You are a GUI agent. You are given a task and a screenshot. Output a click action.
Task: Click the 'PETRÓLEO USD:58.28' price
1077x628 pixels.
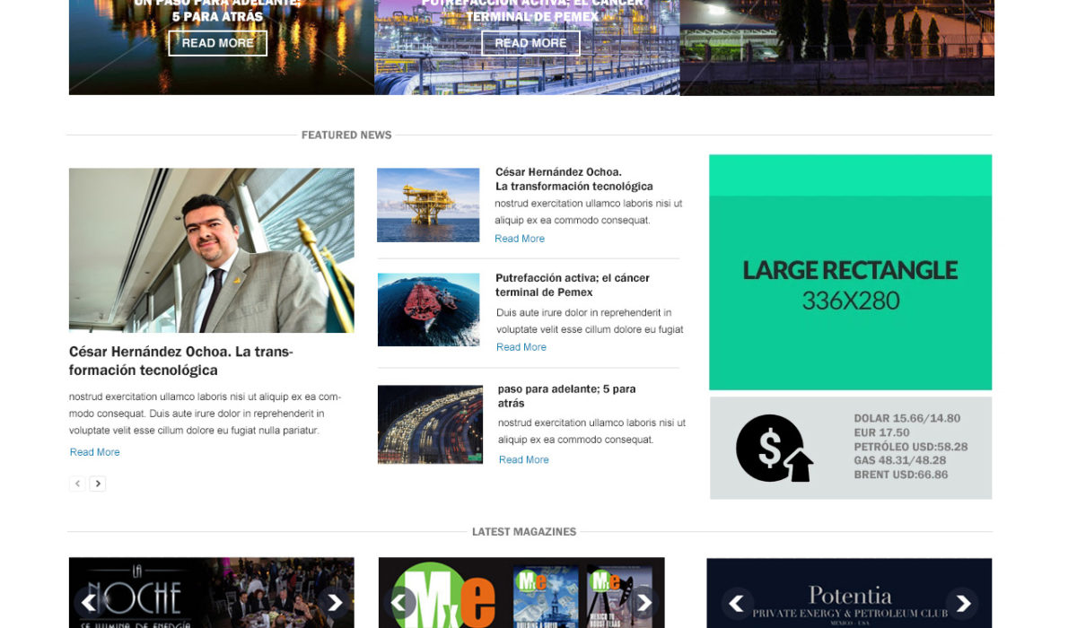pos(911,447)
